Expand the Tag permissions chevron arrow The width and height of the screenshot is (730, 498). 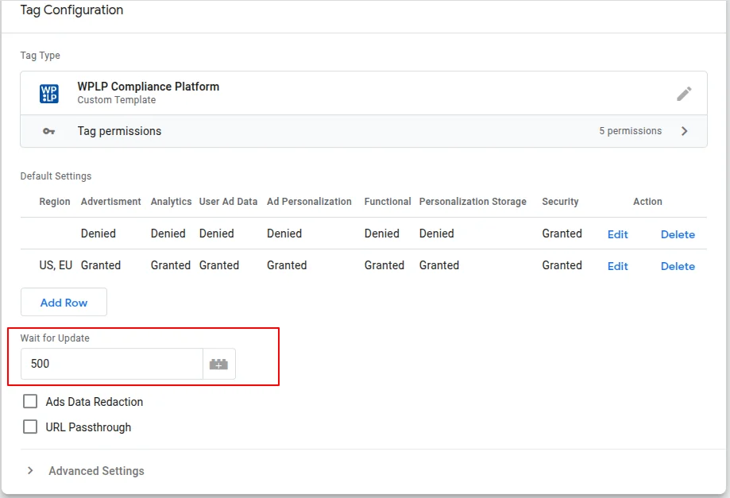click(684, 130)
